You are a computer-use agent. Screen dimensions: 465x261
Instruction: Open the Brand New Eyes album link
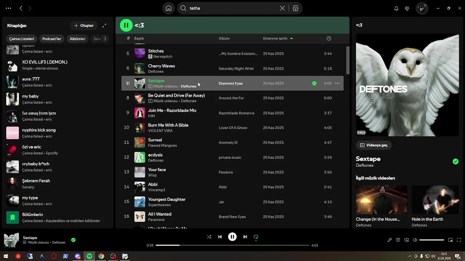coord(232,217)
